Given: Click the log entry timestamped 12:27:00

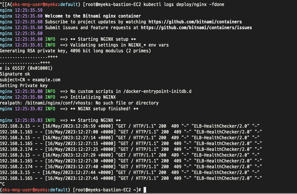Looking at the screenshot, I should [131, 132].
